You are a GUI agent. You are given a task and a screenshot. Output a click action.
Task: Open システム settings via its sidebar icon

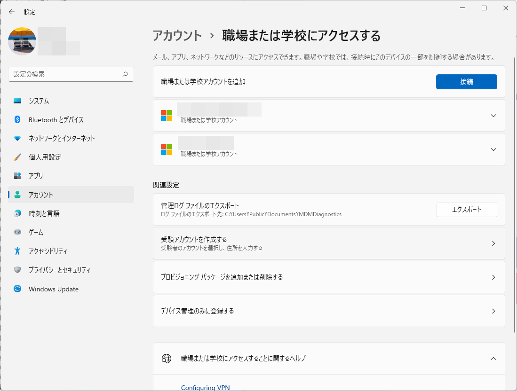[16, 101]
